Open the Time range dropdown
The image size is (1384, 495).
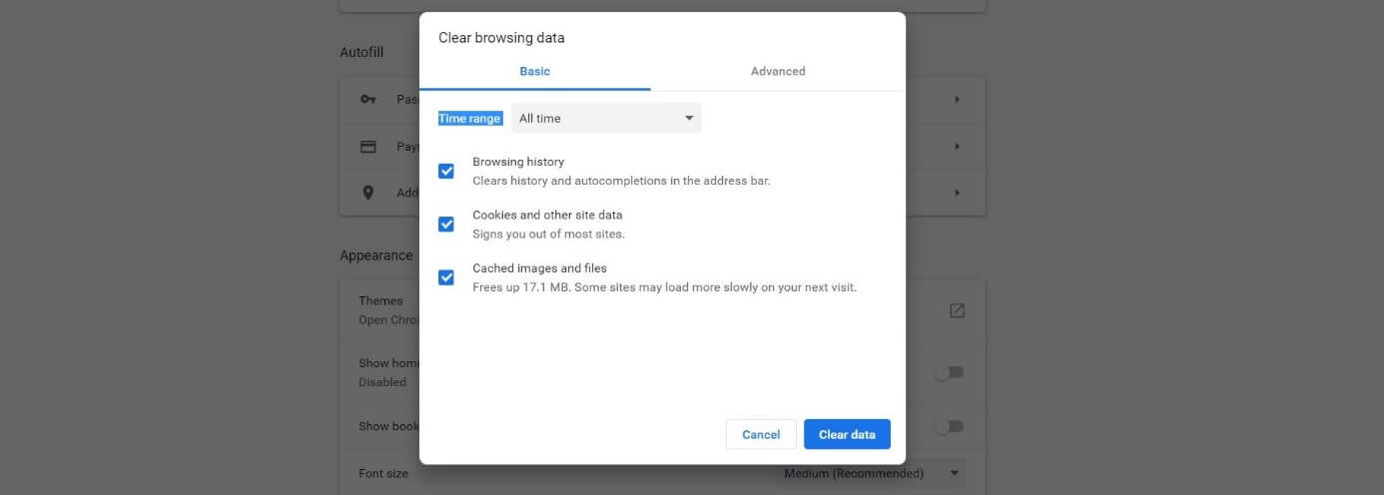click(x=606, y=118)
